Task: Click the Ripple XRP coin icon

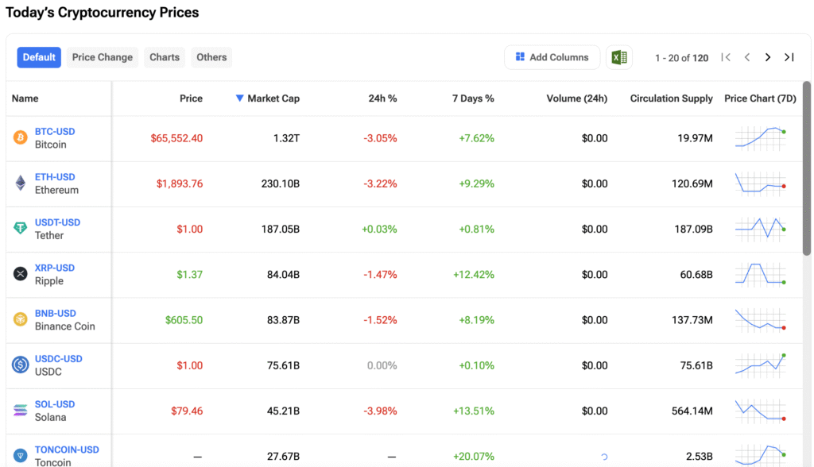Action: [20, 274]
